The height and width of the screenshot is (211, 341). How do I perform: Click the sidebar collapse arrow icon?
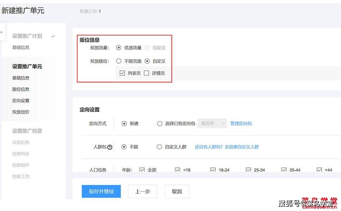1,32
